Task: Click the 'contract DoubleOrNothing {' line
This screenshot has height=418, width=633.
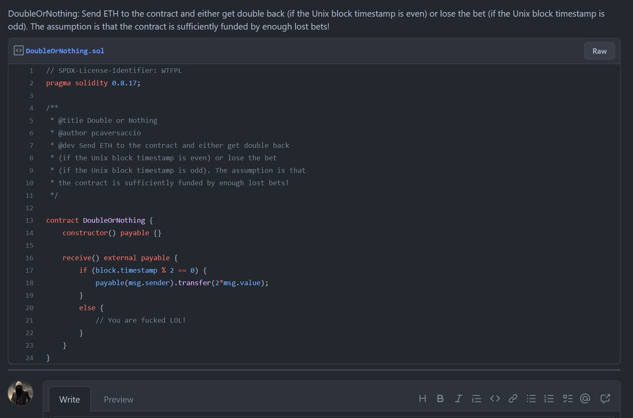Action: tap(100, 220)
